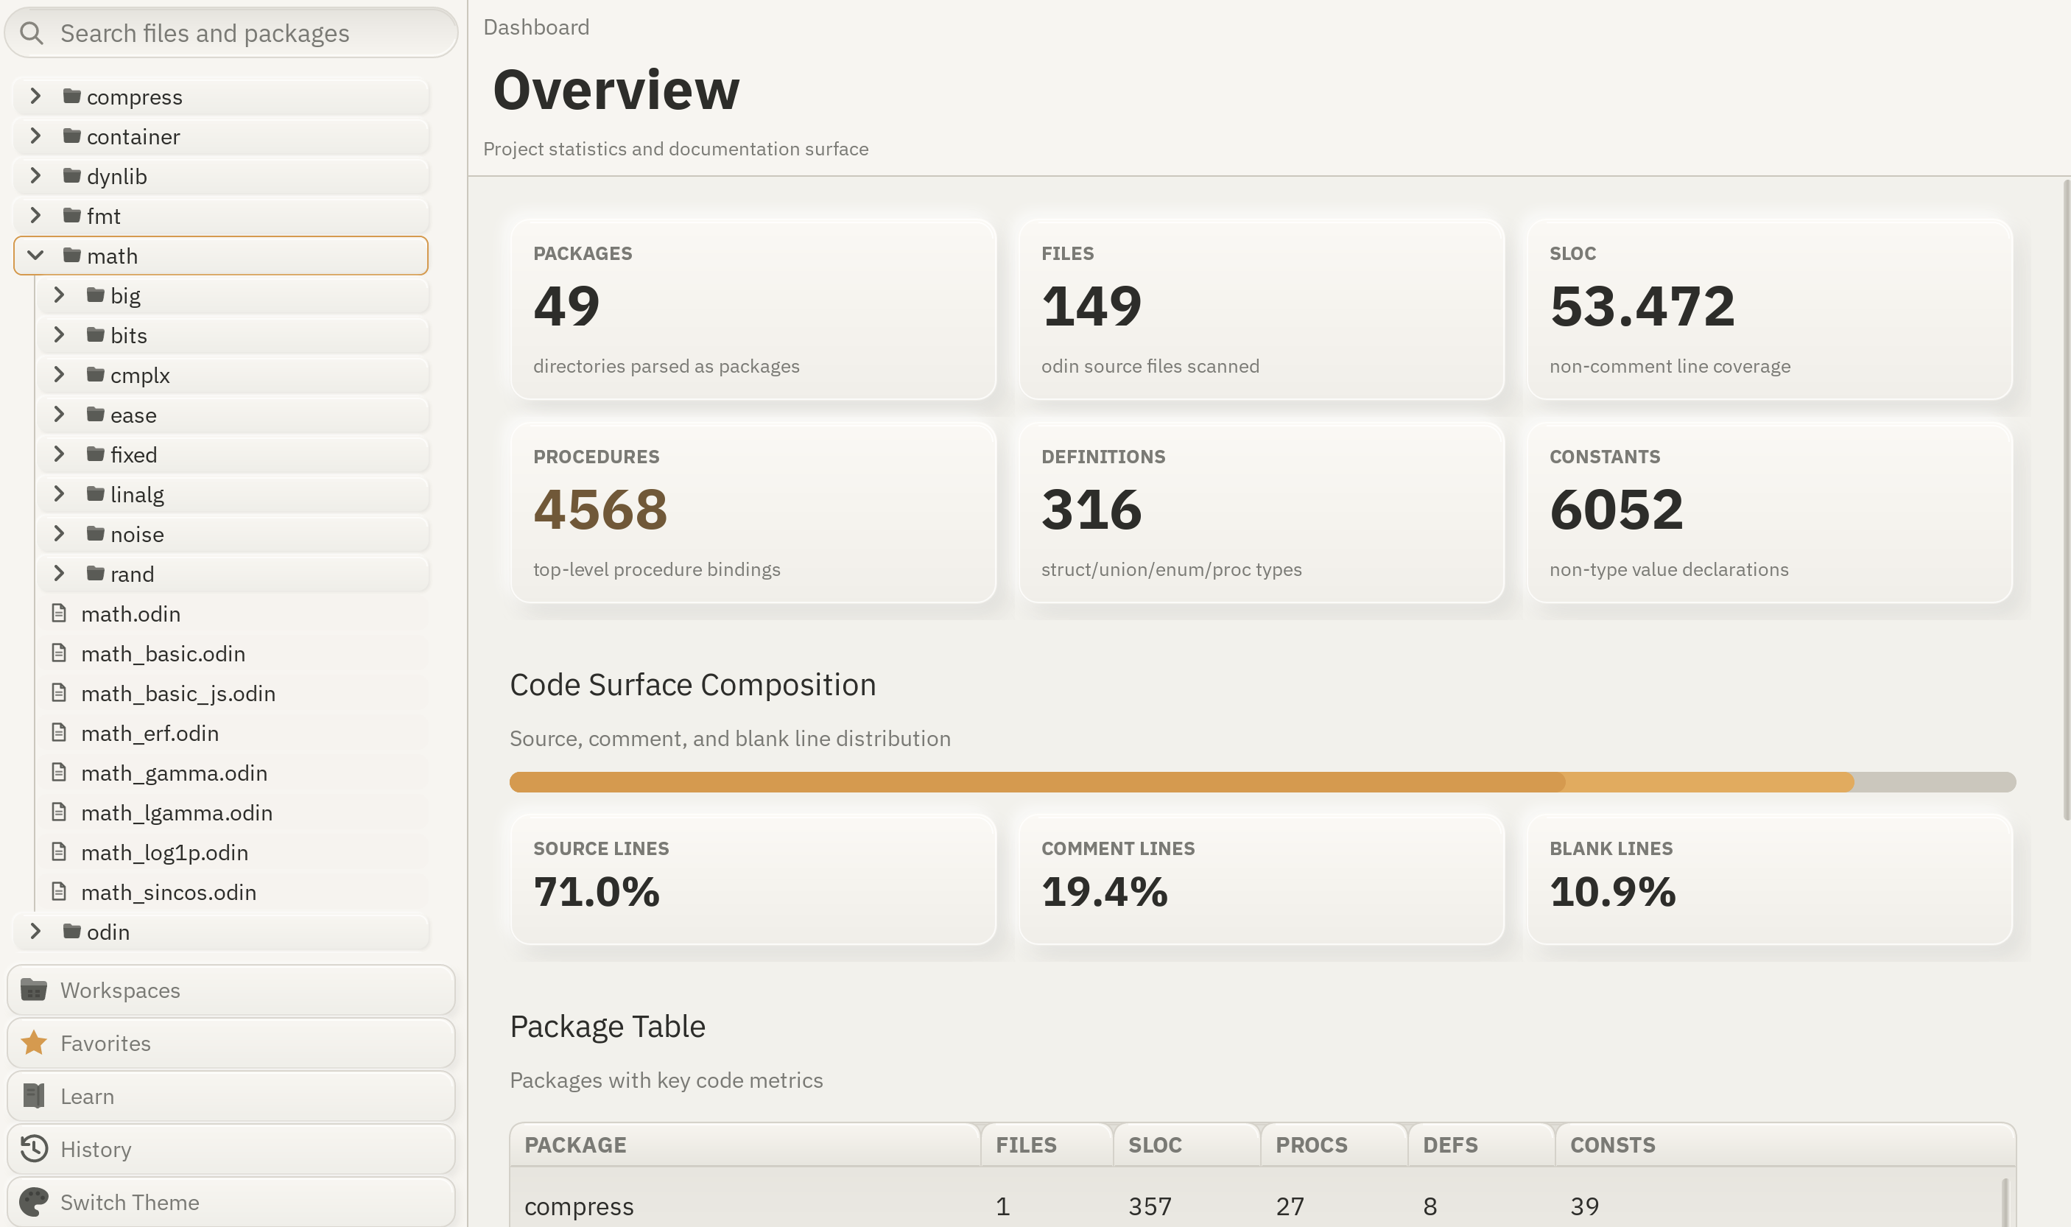Open the History view

[x=231, y=1148]
